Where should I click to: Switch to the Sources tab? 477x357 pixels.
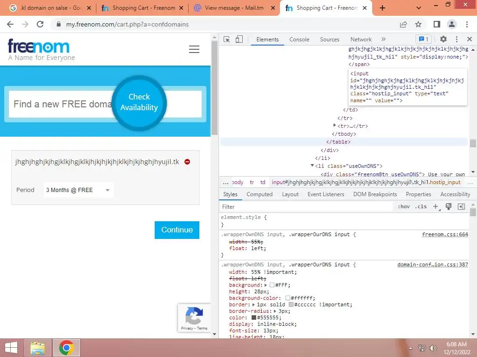[329, 40]
